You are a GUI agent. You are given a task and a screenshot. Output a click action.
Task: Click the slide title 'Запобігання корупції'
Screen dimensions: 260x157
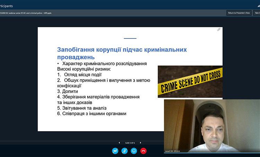(89, 50)
